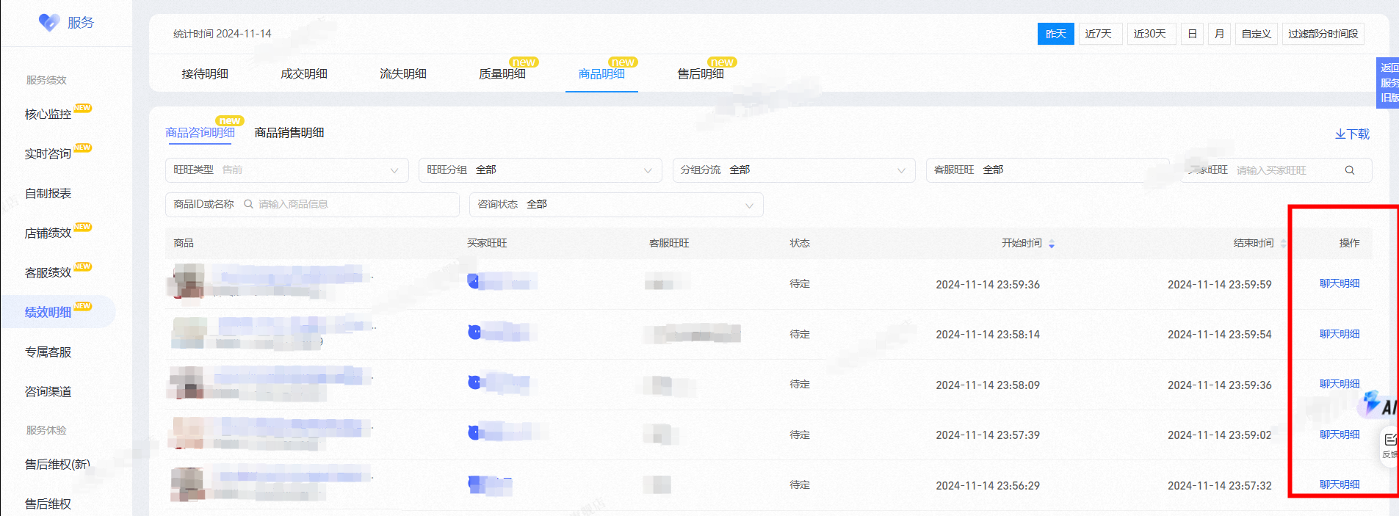Open 聊天明细 for the 23:59:36 row
Viewport: 1399px width, 516px height.
[1340, 283]
